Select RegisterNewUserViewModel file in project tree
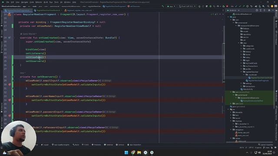278x156 pixels. point(260,78)
